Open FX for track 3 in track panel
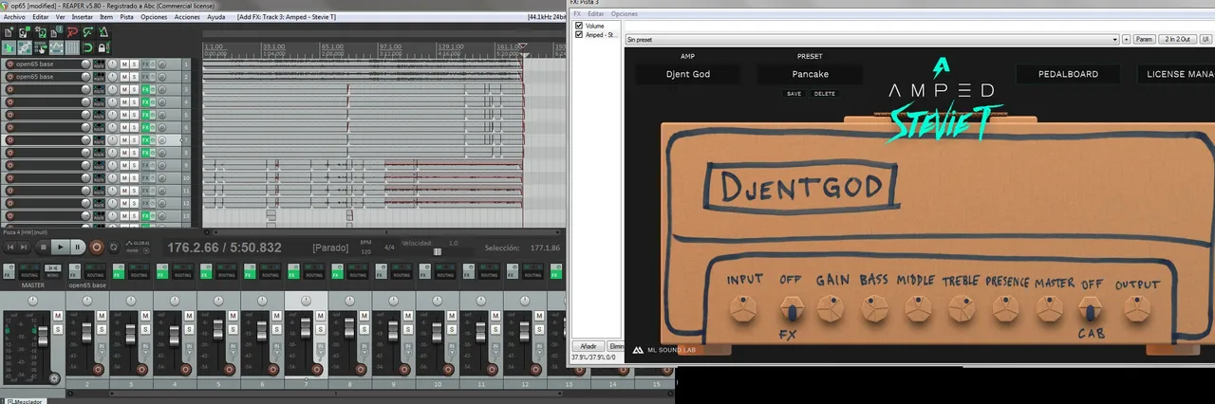Viewport: 1215px width, 404px height. [x=145, y=89]
